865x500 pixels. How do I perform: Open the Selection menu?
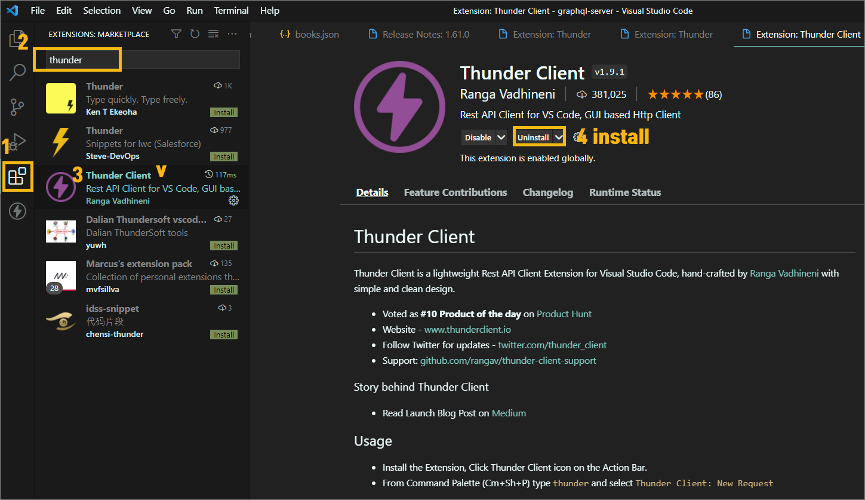[x=101, y=10]
